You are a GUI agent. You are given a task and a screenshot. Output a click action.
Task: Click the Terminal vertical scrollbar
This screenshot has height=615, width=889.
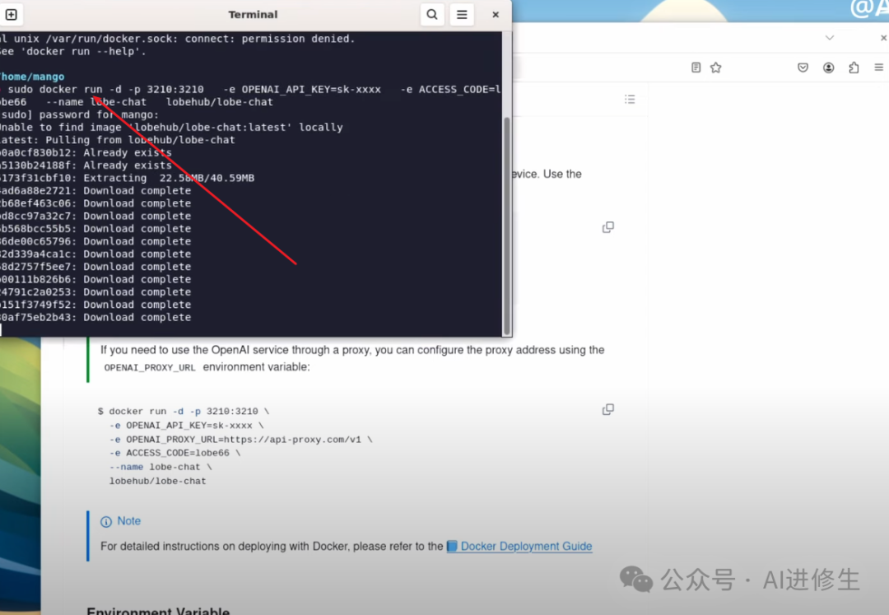507,226
